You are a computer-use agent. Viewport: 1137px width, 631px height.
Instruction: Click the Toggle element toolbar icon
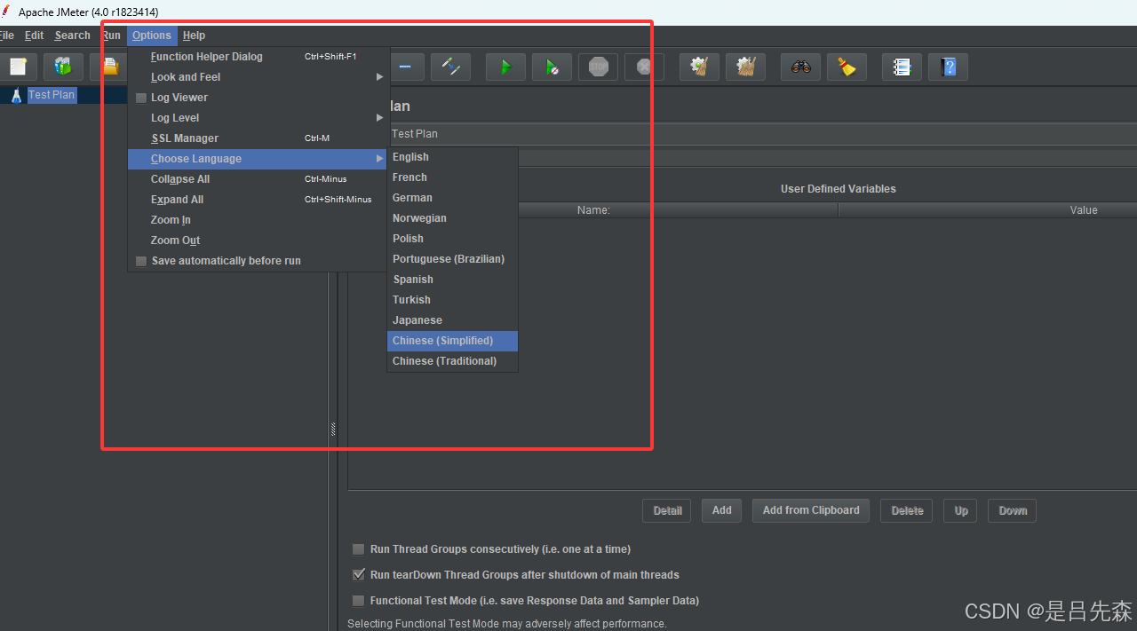click(x=451, y=67)
